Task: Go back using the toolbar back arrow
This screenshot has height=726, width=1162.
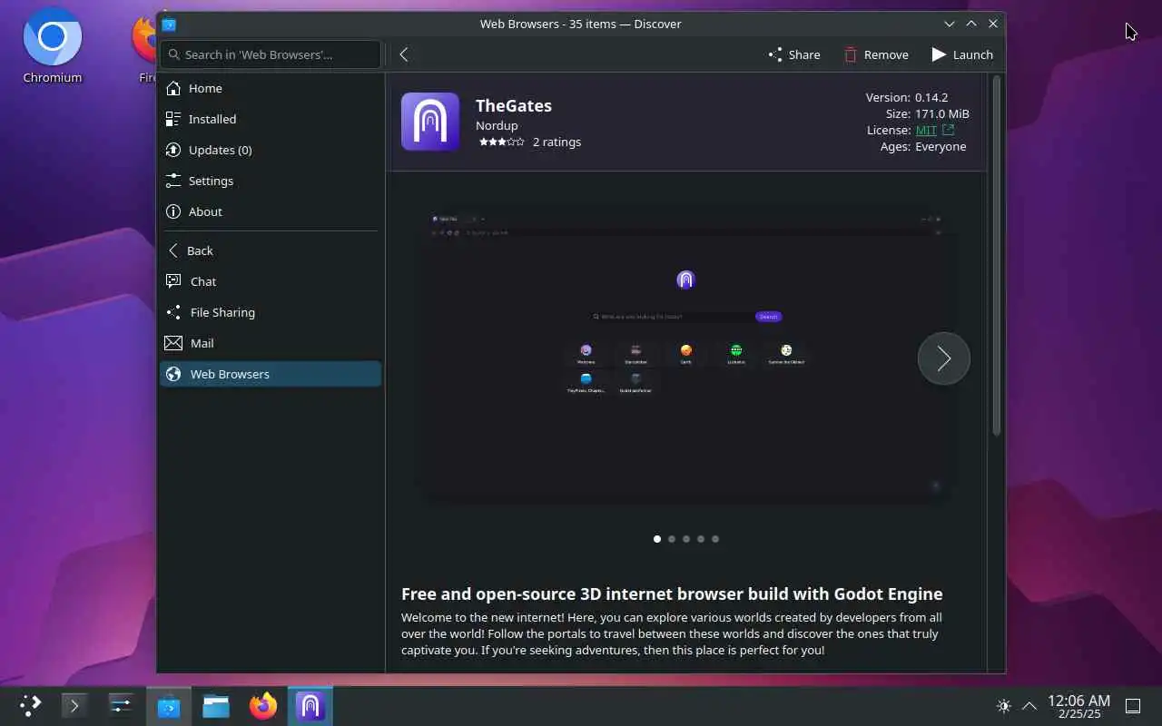Action: [404, 54]
